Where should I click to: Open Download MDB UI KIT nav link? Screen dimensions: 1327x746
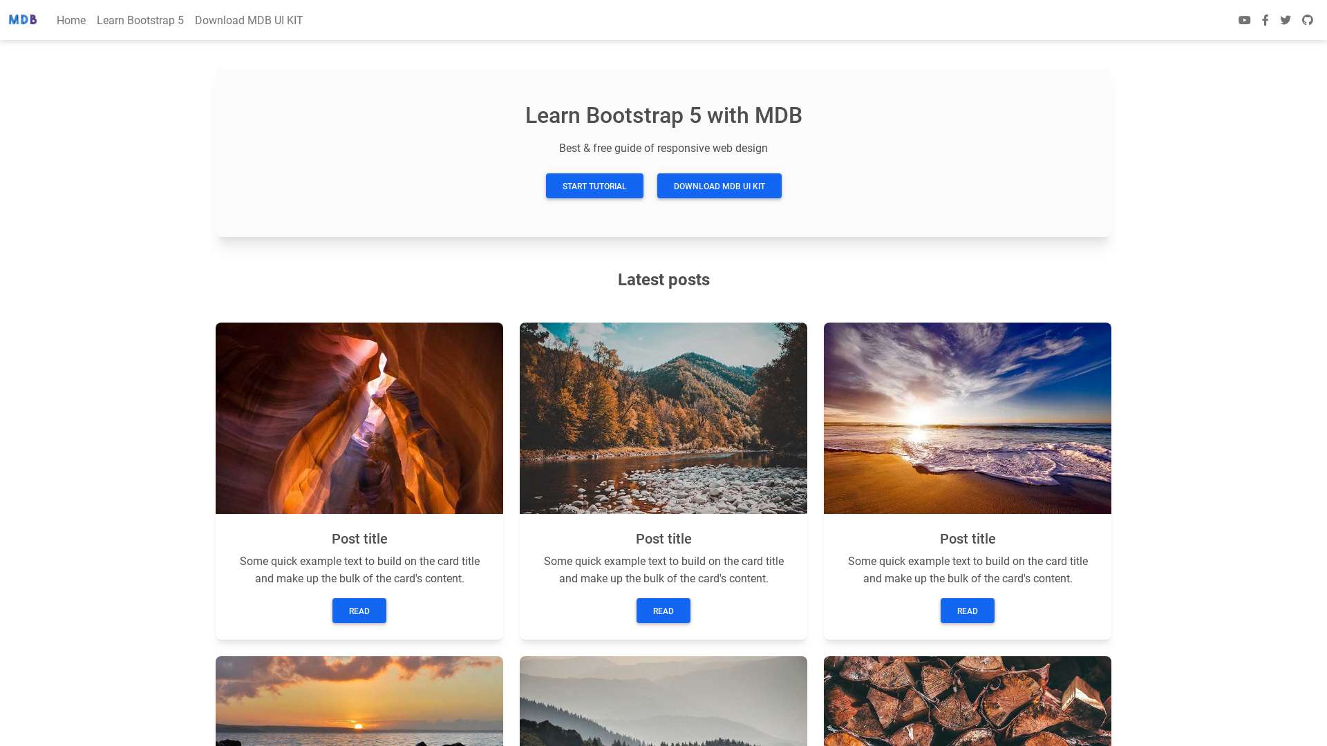[249, 20]
